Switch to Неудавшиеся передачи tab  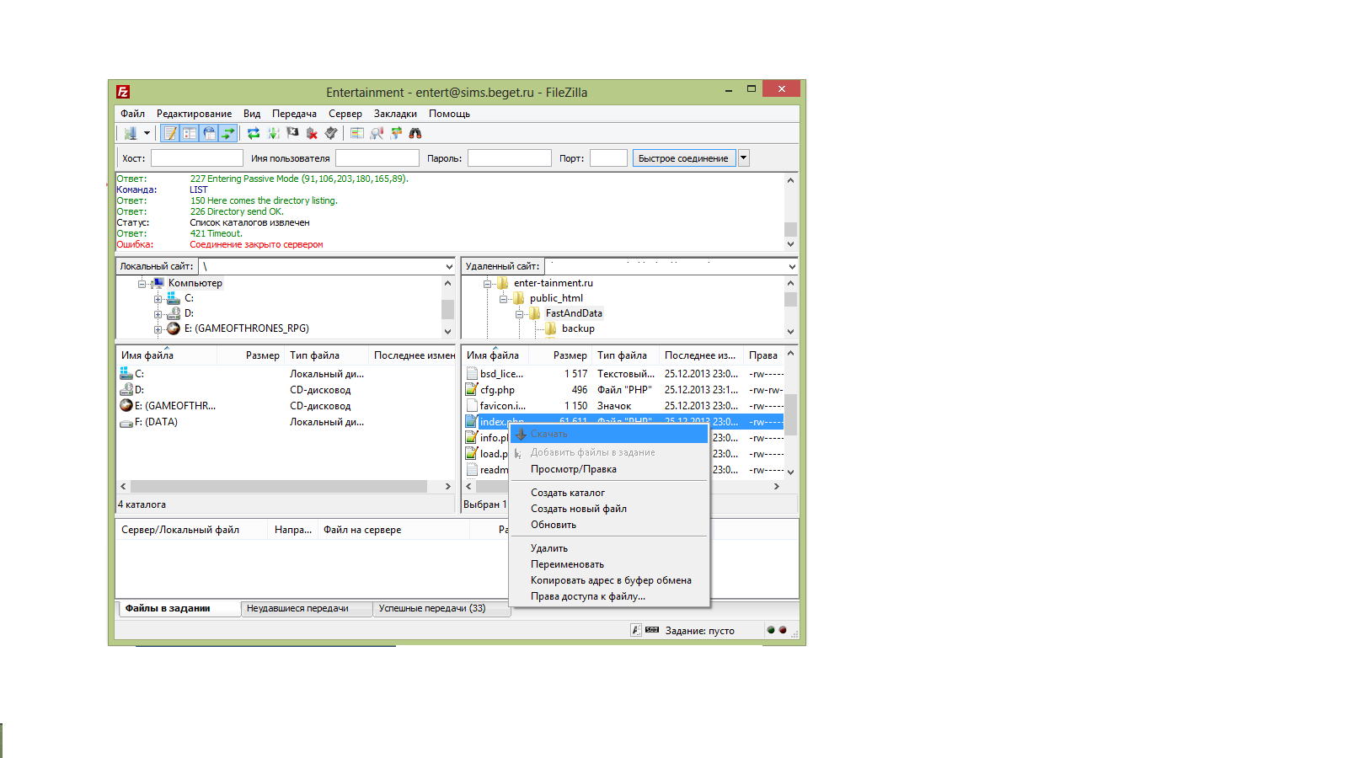(306, 608)
